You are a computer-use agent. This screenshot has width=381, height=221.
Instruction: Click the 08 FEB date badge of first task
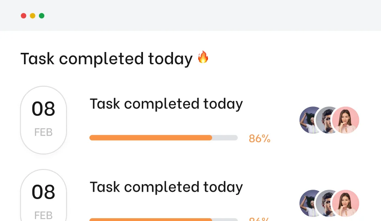(43, 120)
